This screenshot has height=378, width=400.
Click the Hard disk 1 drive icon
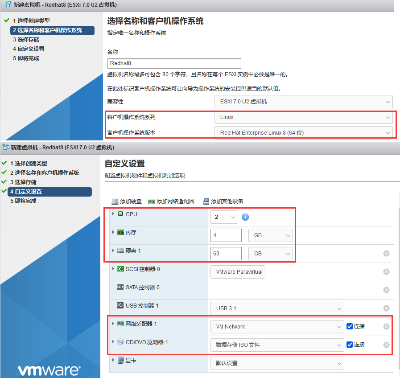[120, 251]
